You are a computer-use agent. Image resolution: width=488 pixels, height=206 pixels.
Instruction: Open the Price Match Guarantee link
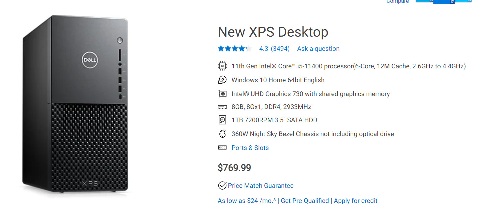tap(261, 186)
